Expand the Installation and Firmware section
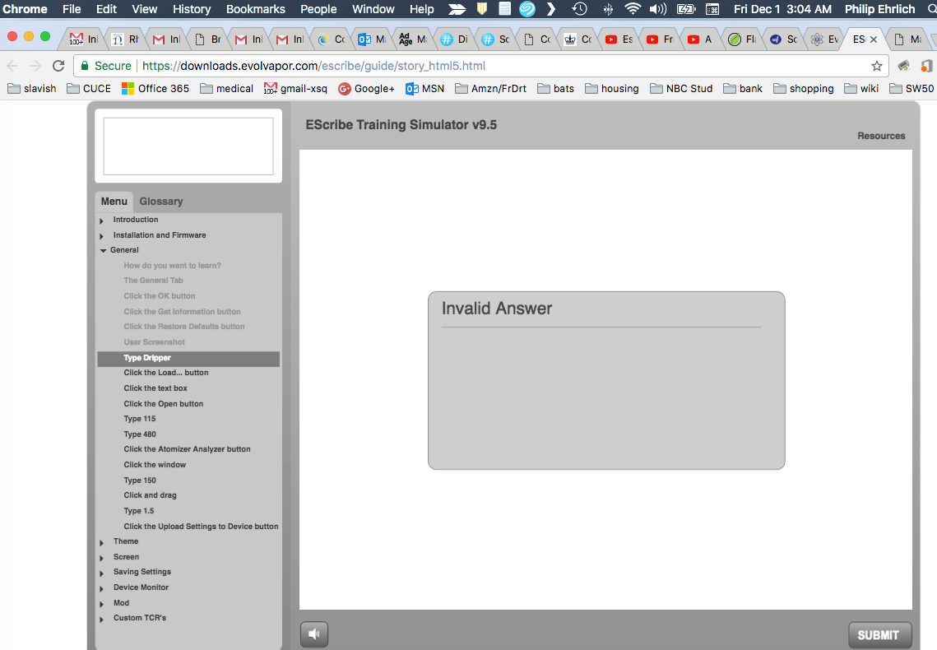The width and height of the screenshot is (937, 650). point(102,236)
